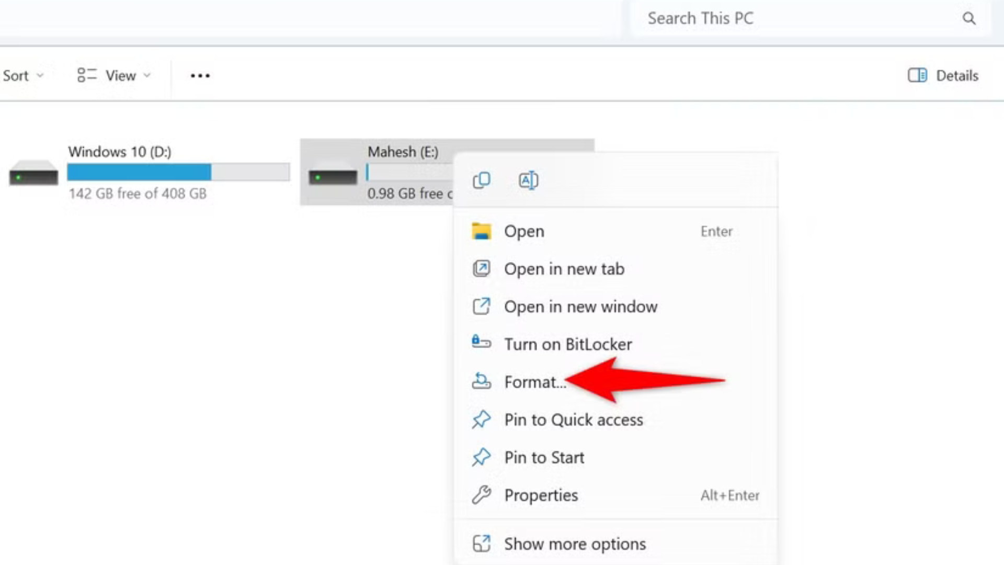Image resolution: width=1004 pixels, height=565 pixels.
Task: Click the pin icon beside Pin to Quick access
Action: point(481,419)
